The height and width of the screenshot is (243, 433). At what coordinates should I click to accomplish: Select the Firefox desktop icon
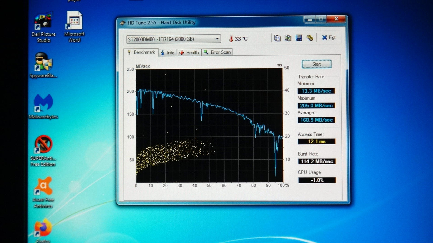point(43,231)
